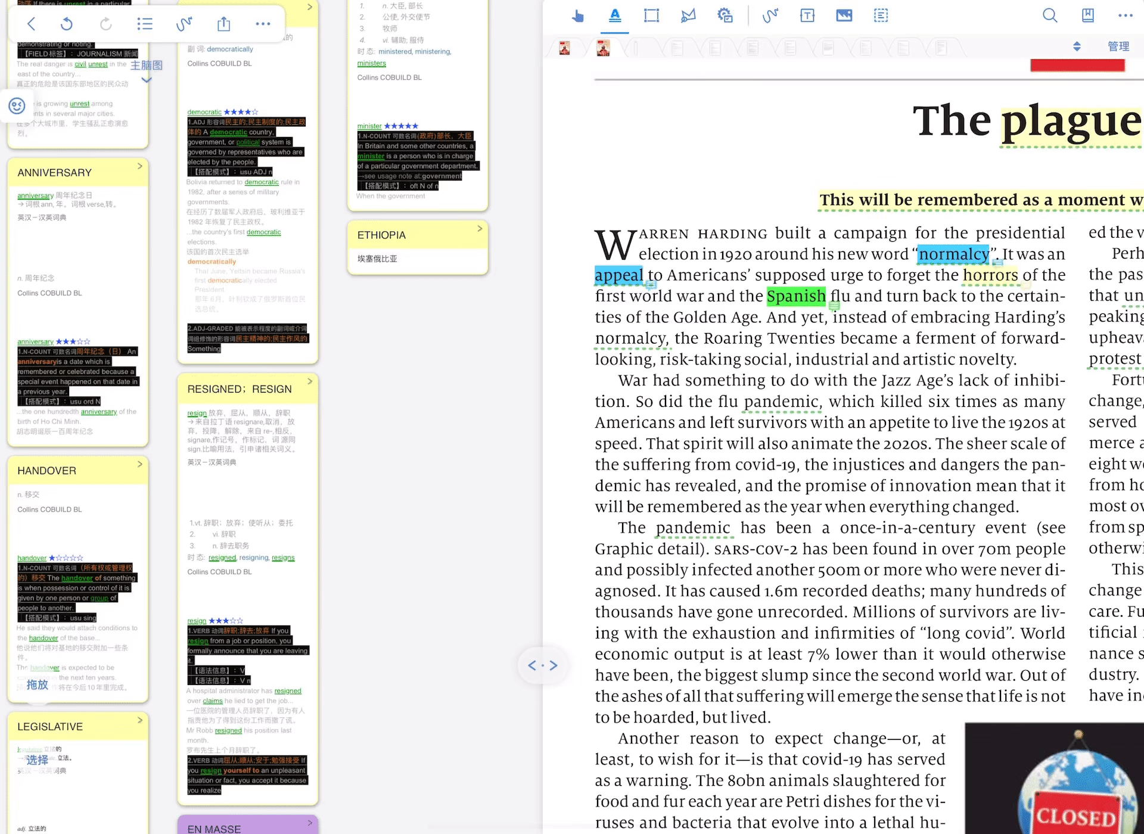Open the card list tool

point(881,16)
